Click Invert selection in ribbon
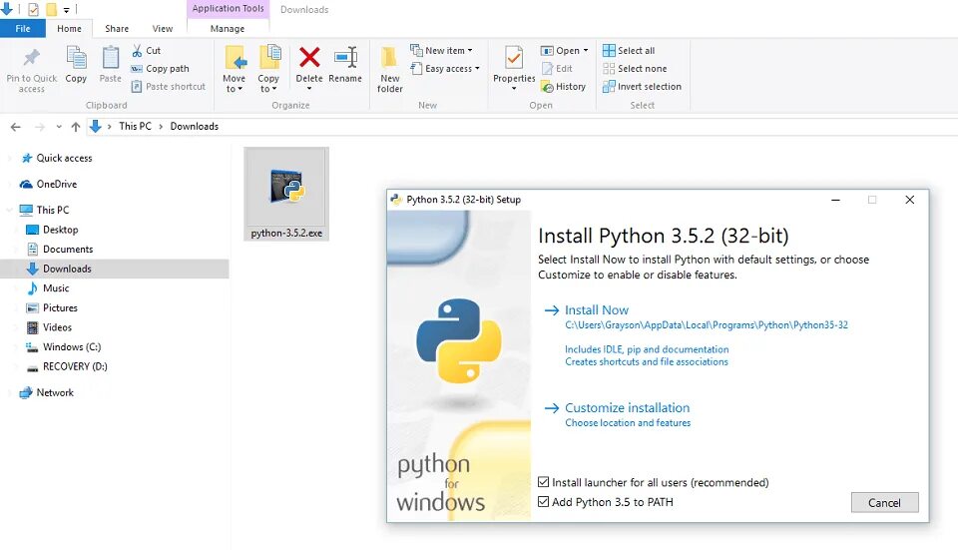Viewport: 958px width, 550px height. 642,86
